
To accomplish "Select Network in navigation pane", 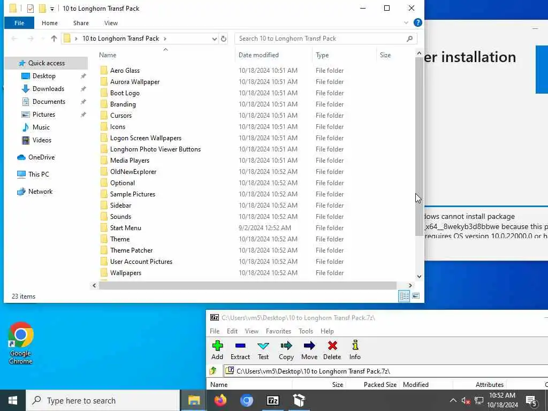I will pyautogui.click(x=40, y=191).
